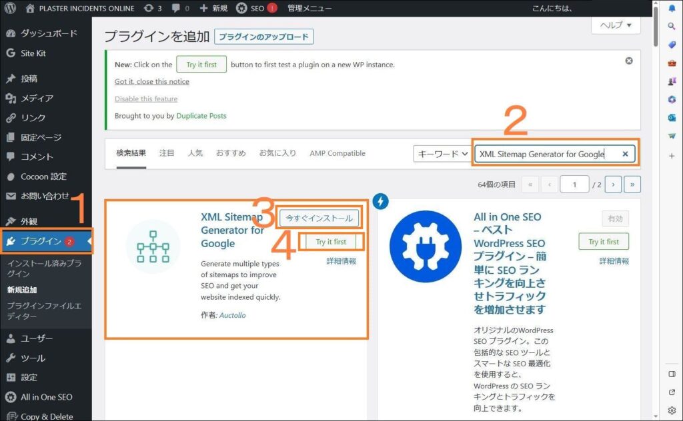683x421 pixels.
Task: Click Try it first for All in One SEO
Action: tap(604, 242)
